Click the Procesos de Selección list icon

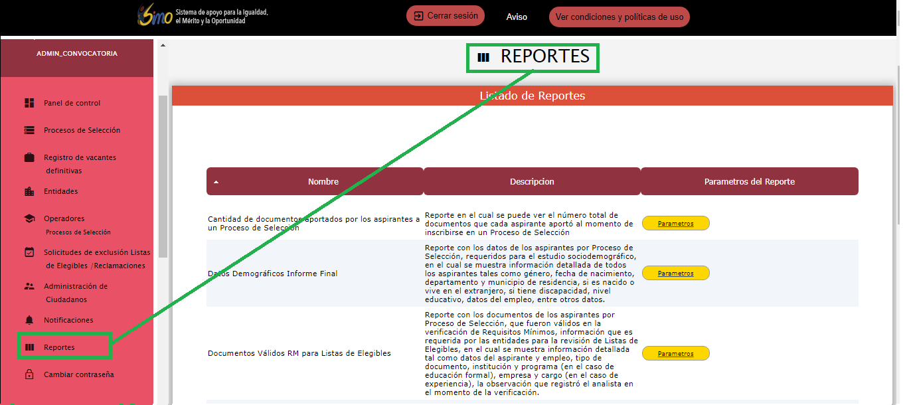29,130
